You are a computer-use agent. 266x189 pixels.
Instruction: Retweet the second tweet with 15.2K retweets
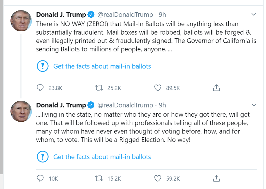click(99, 178)
